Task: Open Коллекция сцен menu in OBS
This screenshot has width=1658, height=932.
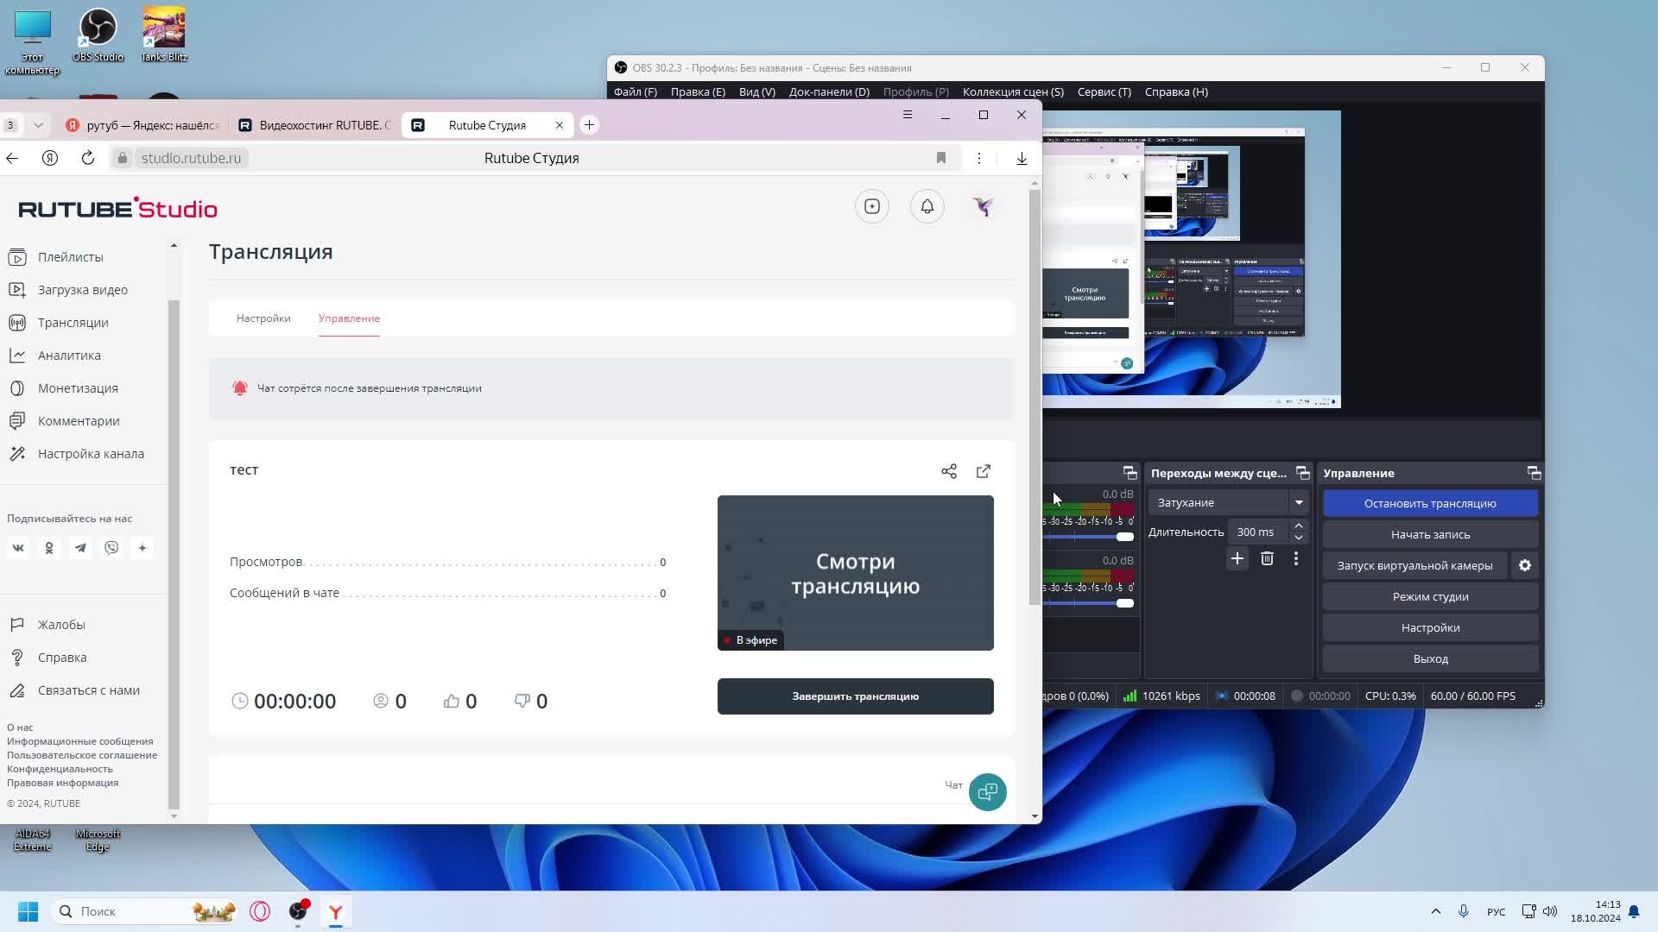Action: 1013,91
